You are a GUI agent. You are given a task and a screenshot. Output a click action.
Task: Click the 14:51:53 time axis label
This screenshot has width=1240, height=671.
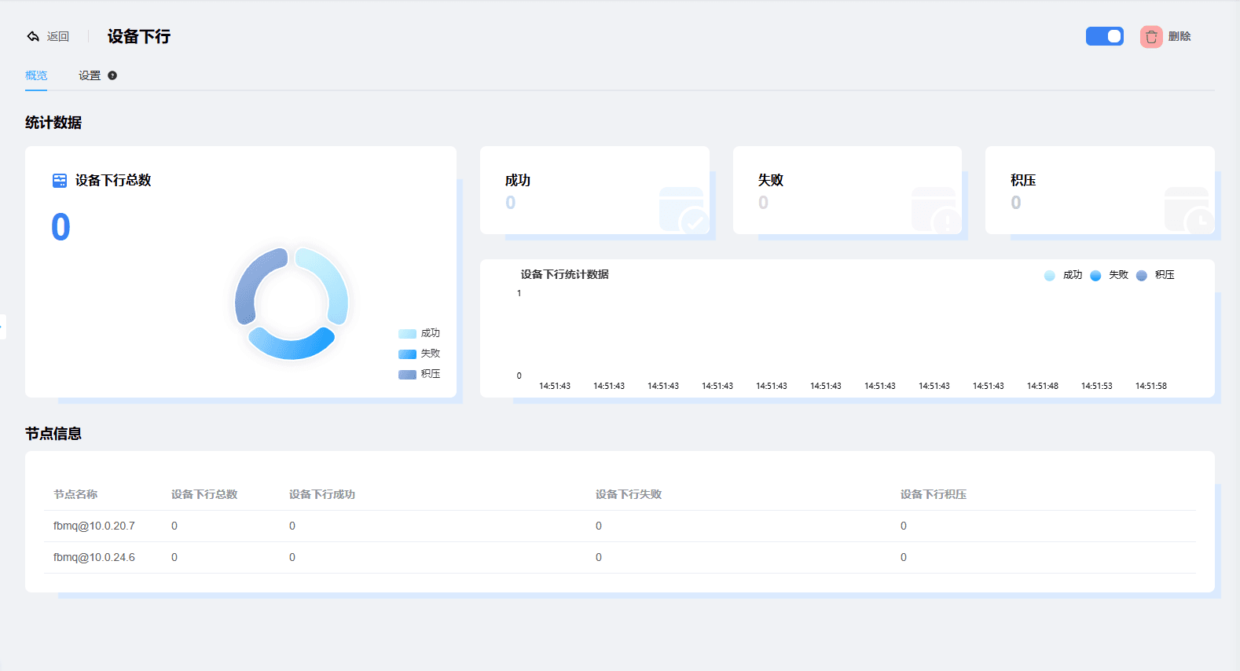coord(1097,386)
